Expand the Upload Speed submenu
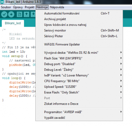 tap(83, 87)
